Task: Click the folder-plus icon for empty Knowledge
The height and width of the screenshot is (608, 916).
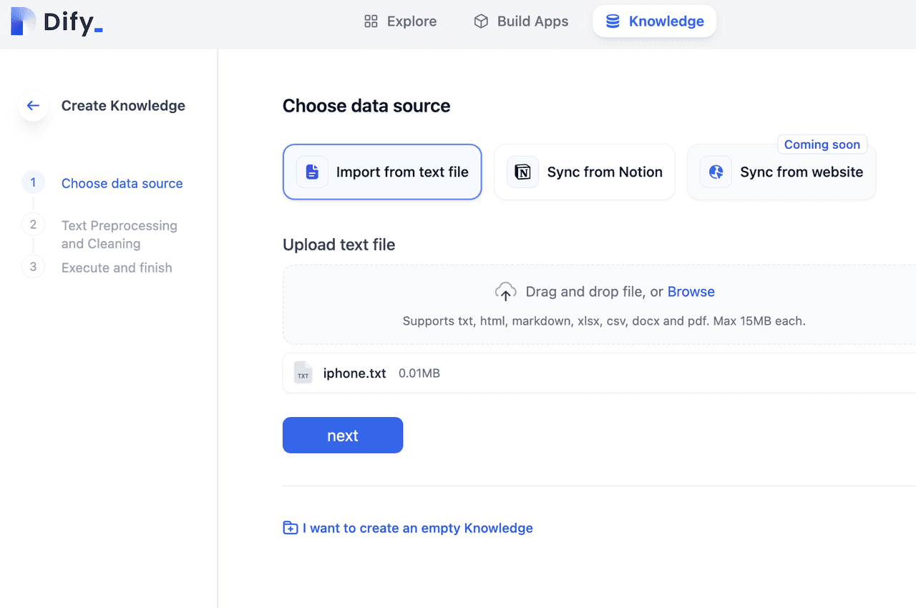Action: tap(291, 529)
